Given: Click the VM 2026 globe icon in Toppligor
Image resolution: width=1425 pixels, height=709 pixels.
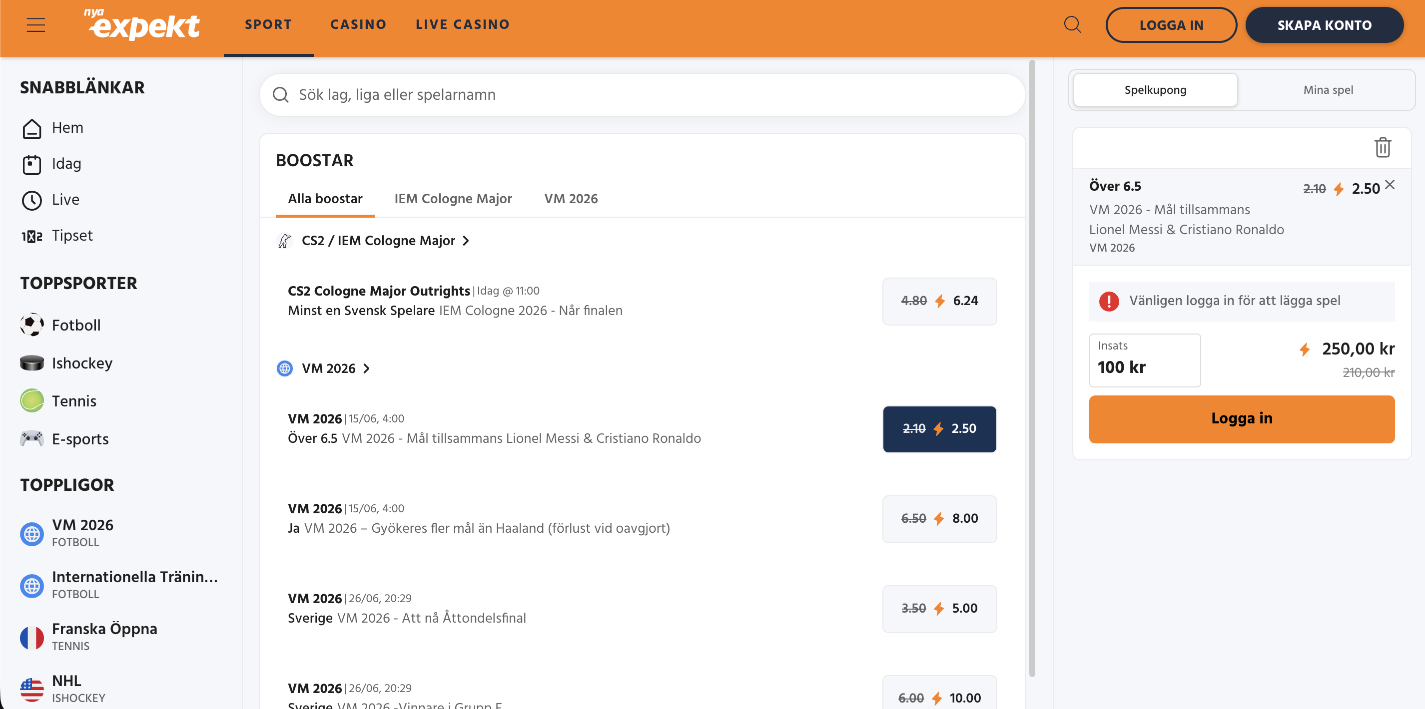Looking at the screenshot, I should tap(31, 534).
